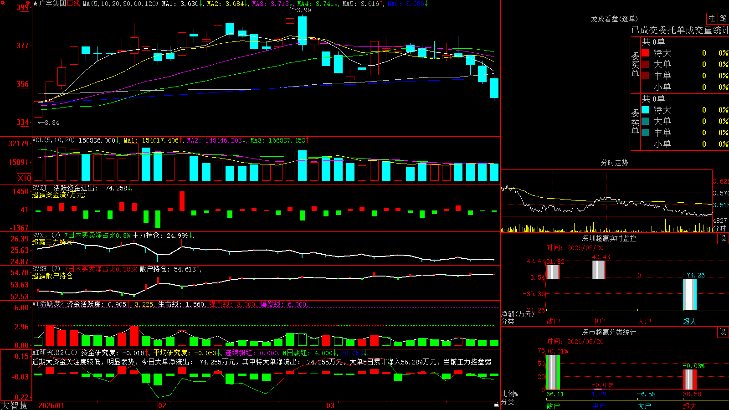This screenshot has width=729, height=410.
Task: Click the dark red 大单 buy-order swatch
Action: click(645, 64)
